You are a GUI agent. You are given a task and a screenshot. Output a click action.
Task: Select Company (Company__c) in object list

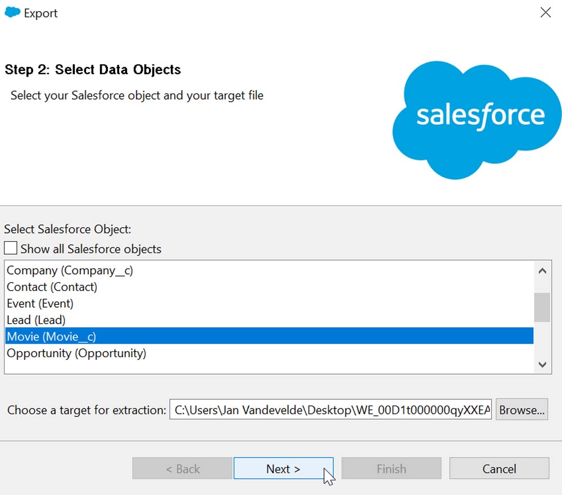coord(70,271)
